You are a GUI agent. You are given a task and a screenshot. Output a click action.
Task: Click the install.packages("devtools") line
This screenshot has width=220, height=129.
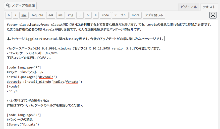click(32, 77)
